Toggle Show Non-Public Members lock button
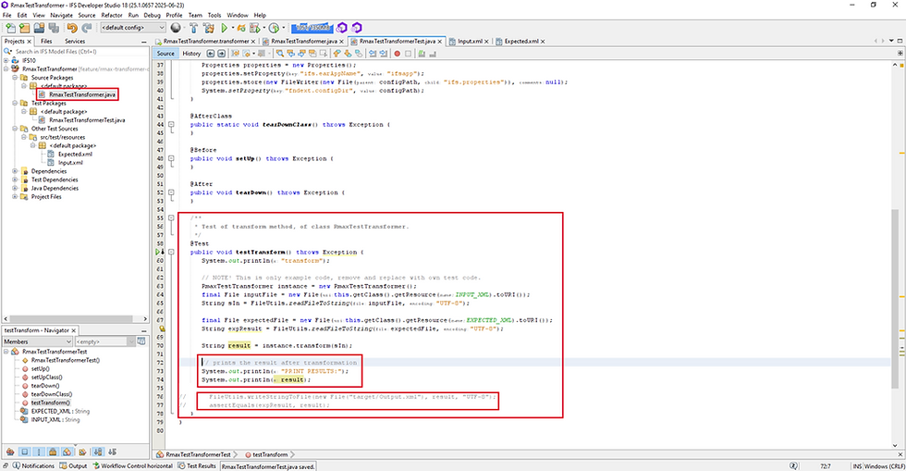The height and width of the screenshot is (471, 906). tap(53, 452)
